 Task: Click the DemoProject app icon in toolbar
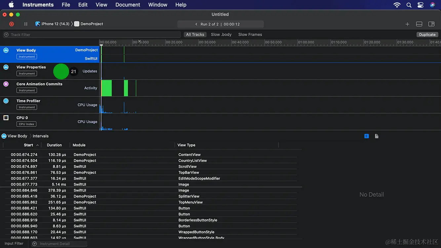click(x=77, y=24)
